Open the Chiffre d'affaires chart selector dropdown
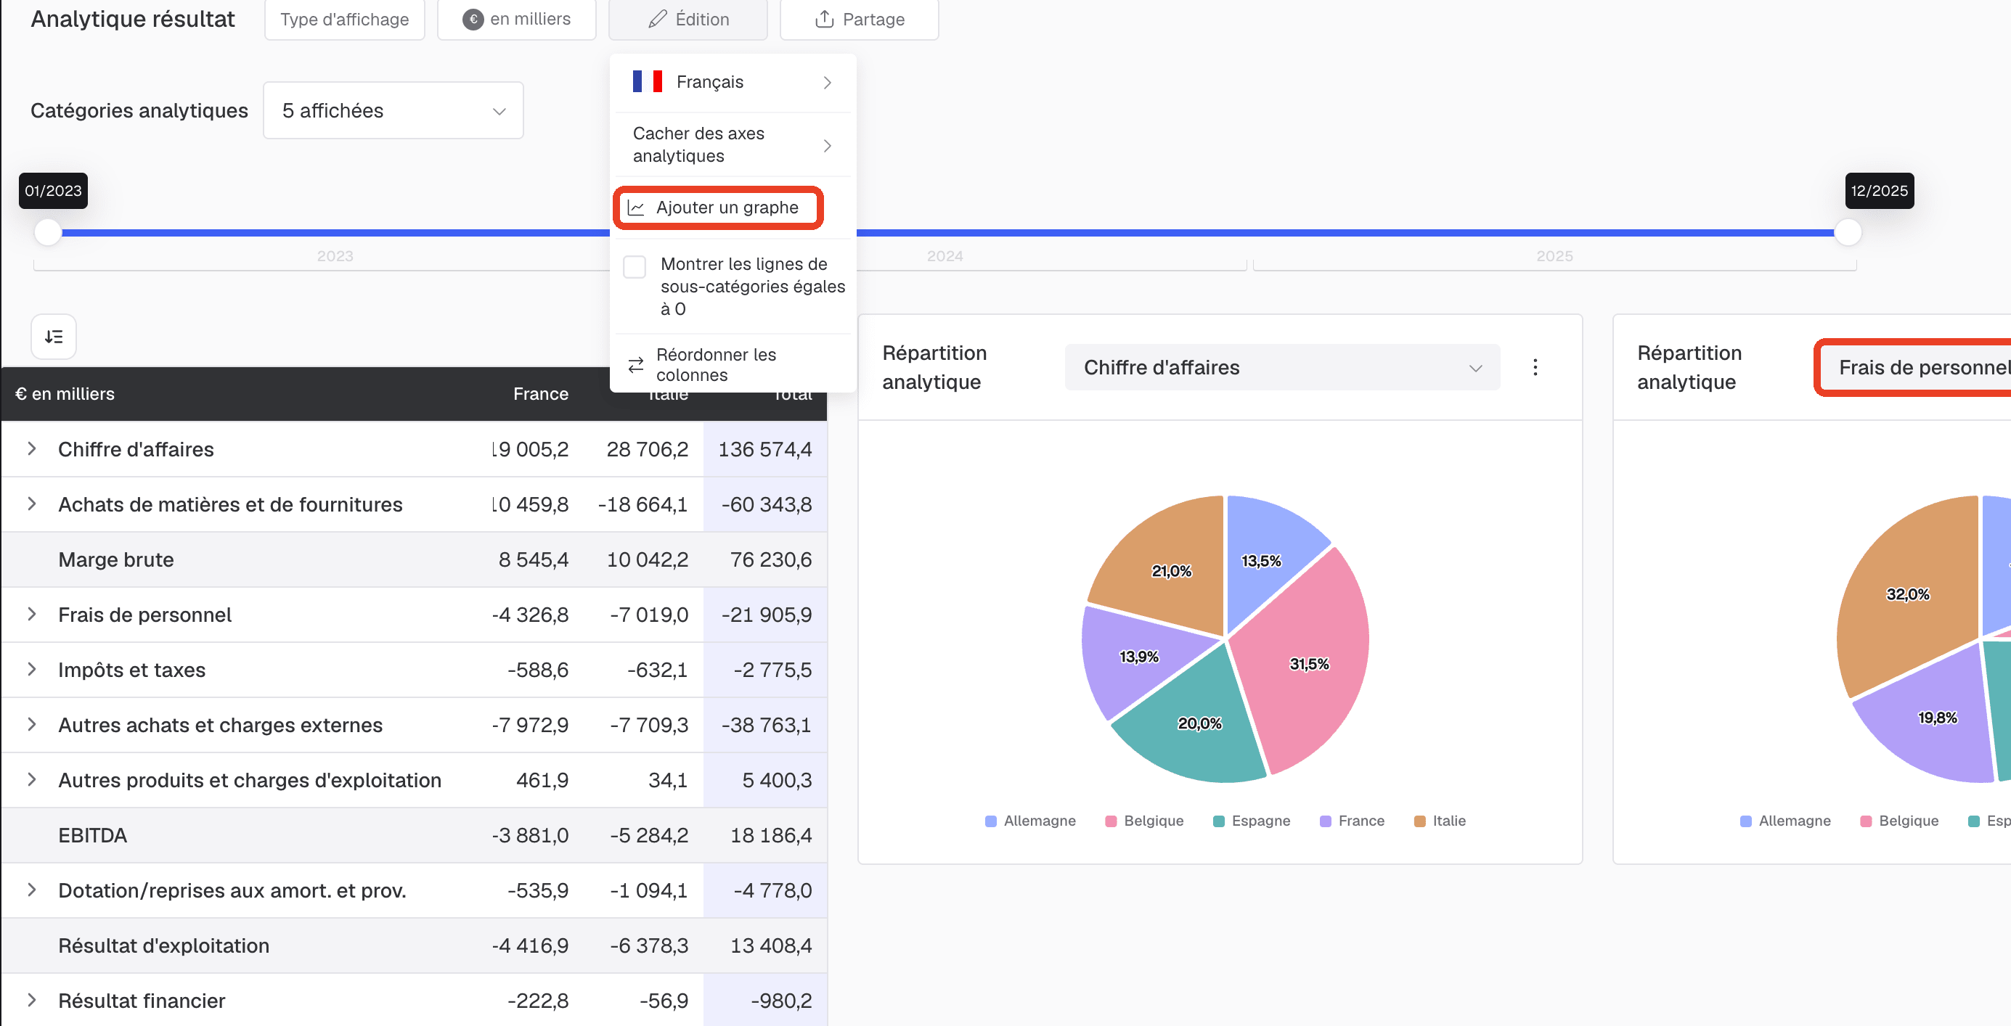The width and height of the screenshot is (2011, 1026). tap(1282, 367)
